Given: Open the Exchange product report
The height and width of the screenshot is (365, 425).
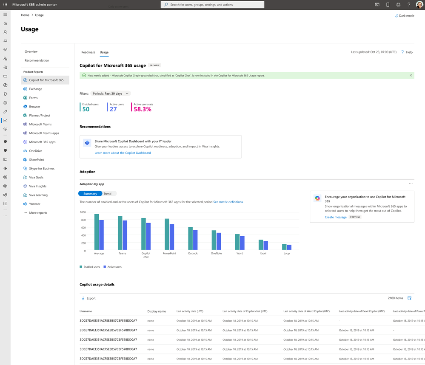Looking at the screenshot, I should tap(35, 89).
